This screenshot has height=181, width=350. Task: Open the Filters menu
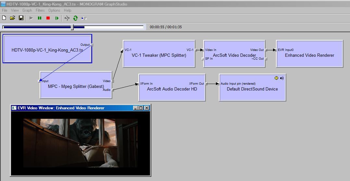pyautogui.click(x=40, y=10)
